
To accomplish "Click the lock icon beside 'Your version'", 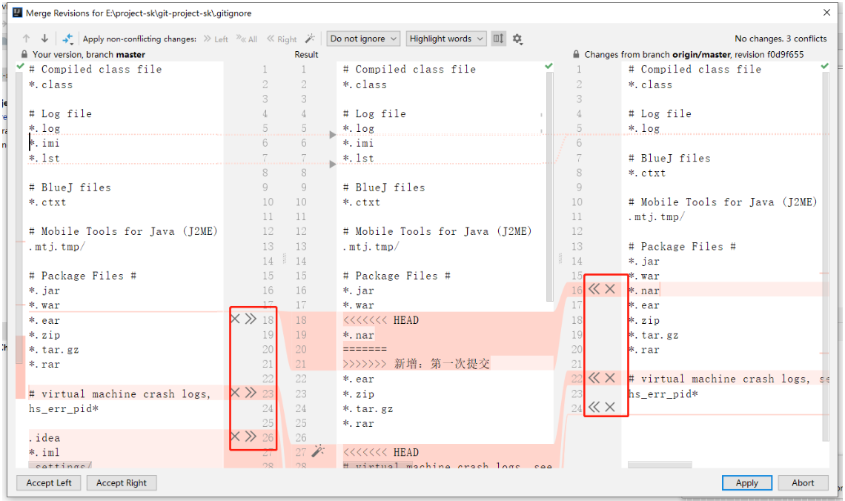I will point(24,54).
